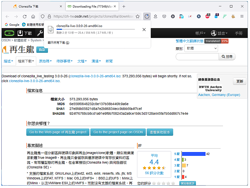The height and width of the screenshot is (188, 250).
Task: Open the Pocket save icon
Action: pos(164,16)
